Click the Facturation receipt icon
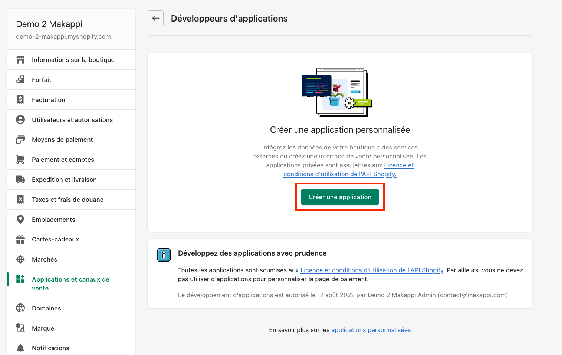Image resolution: width=562 pixels, height=355 pixels. [20, 99]
